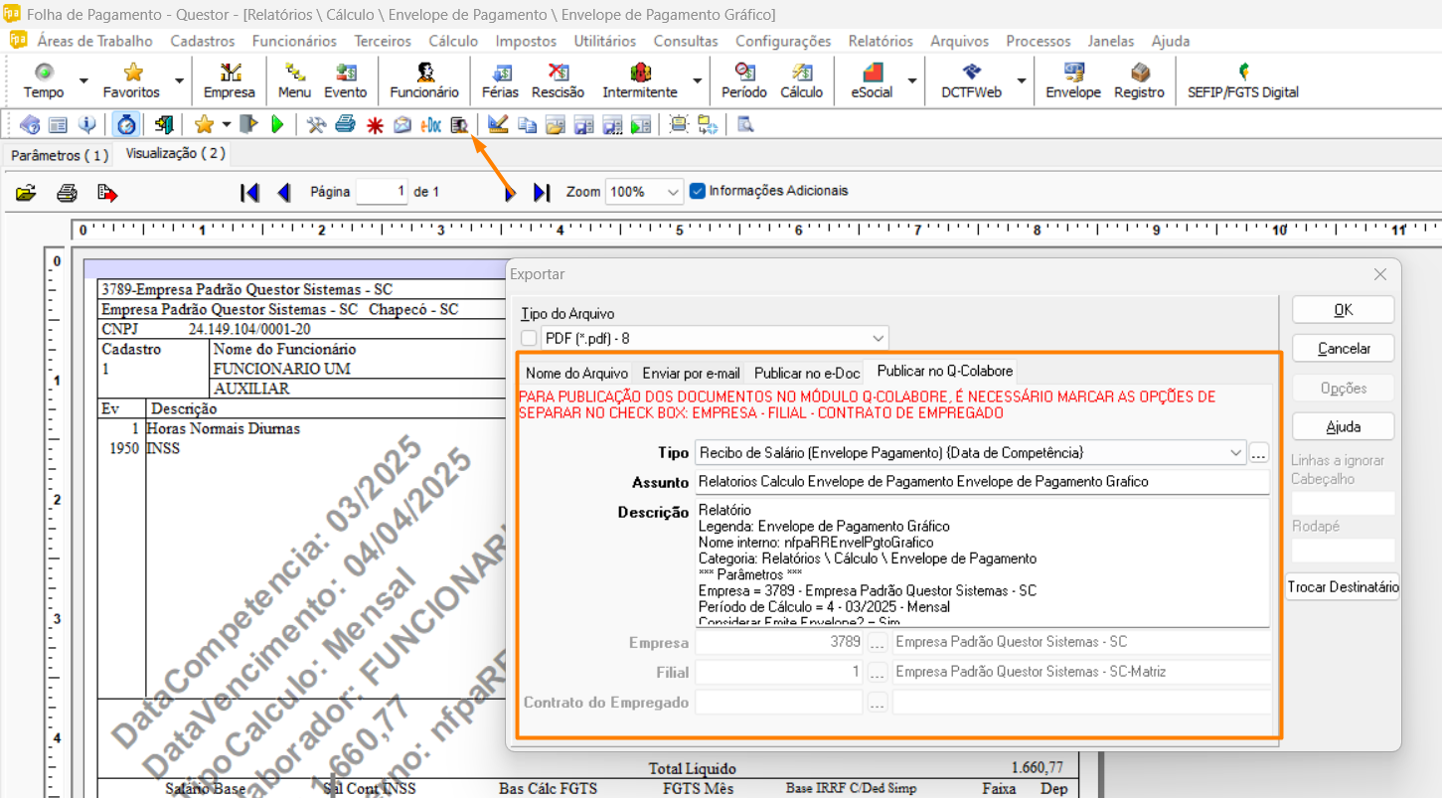Click the blue info balloon icon

pyautogui.click(x=87, y=124)
